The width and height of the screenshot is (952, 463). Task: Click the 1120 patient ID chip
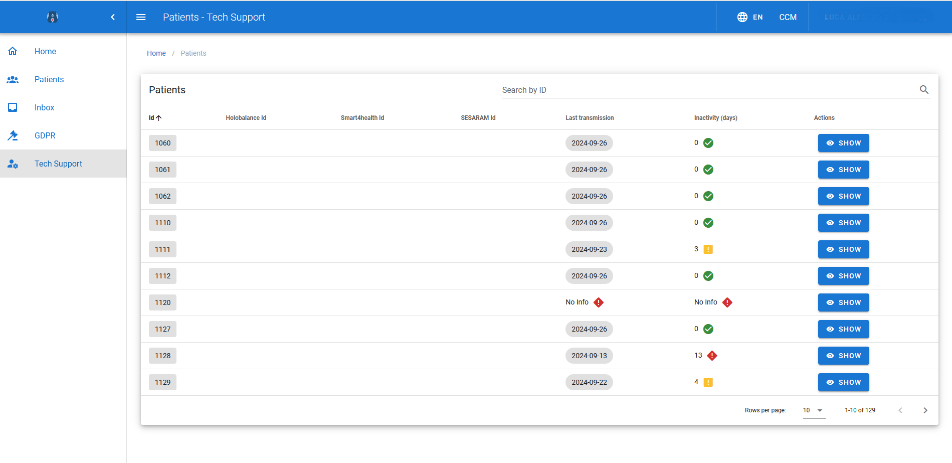[162, 302]
